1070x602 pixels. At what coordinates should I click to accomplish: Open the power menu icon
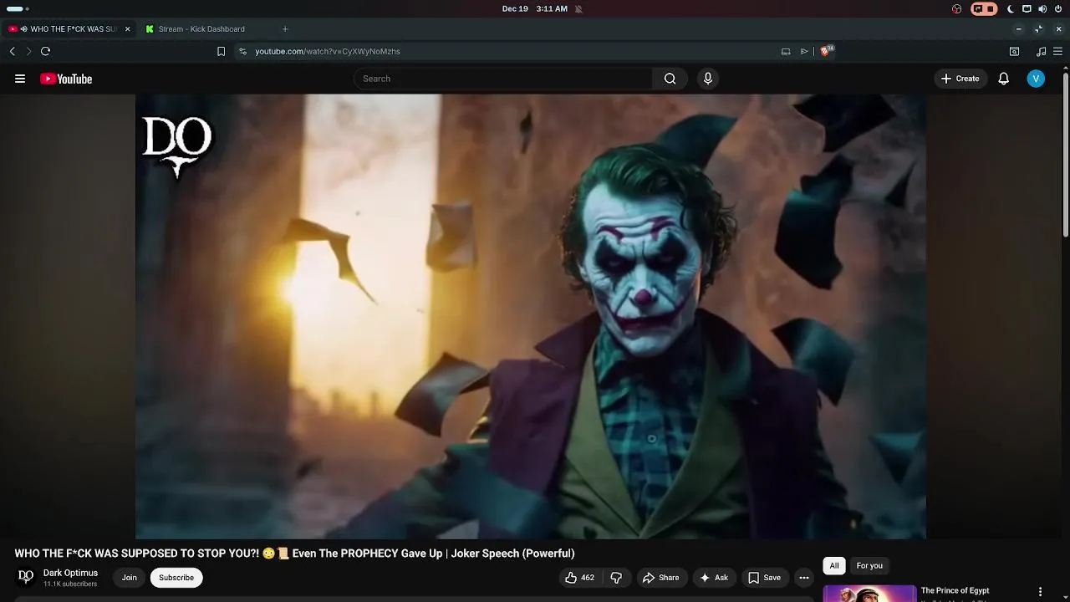[x=1057, y=8]
